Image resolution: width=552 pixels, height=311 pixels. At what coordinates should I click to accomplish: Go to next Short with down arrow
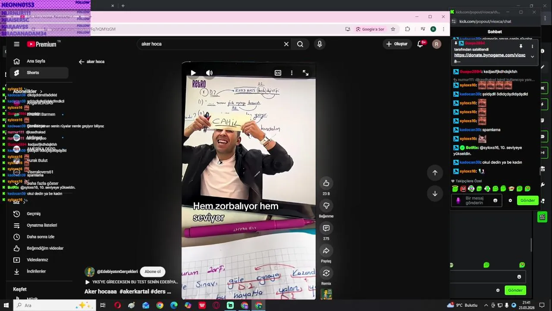pyautogui.click(x=435, y=194)
